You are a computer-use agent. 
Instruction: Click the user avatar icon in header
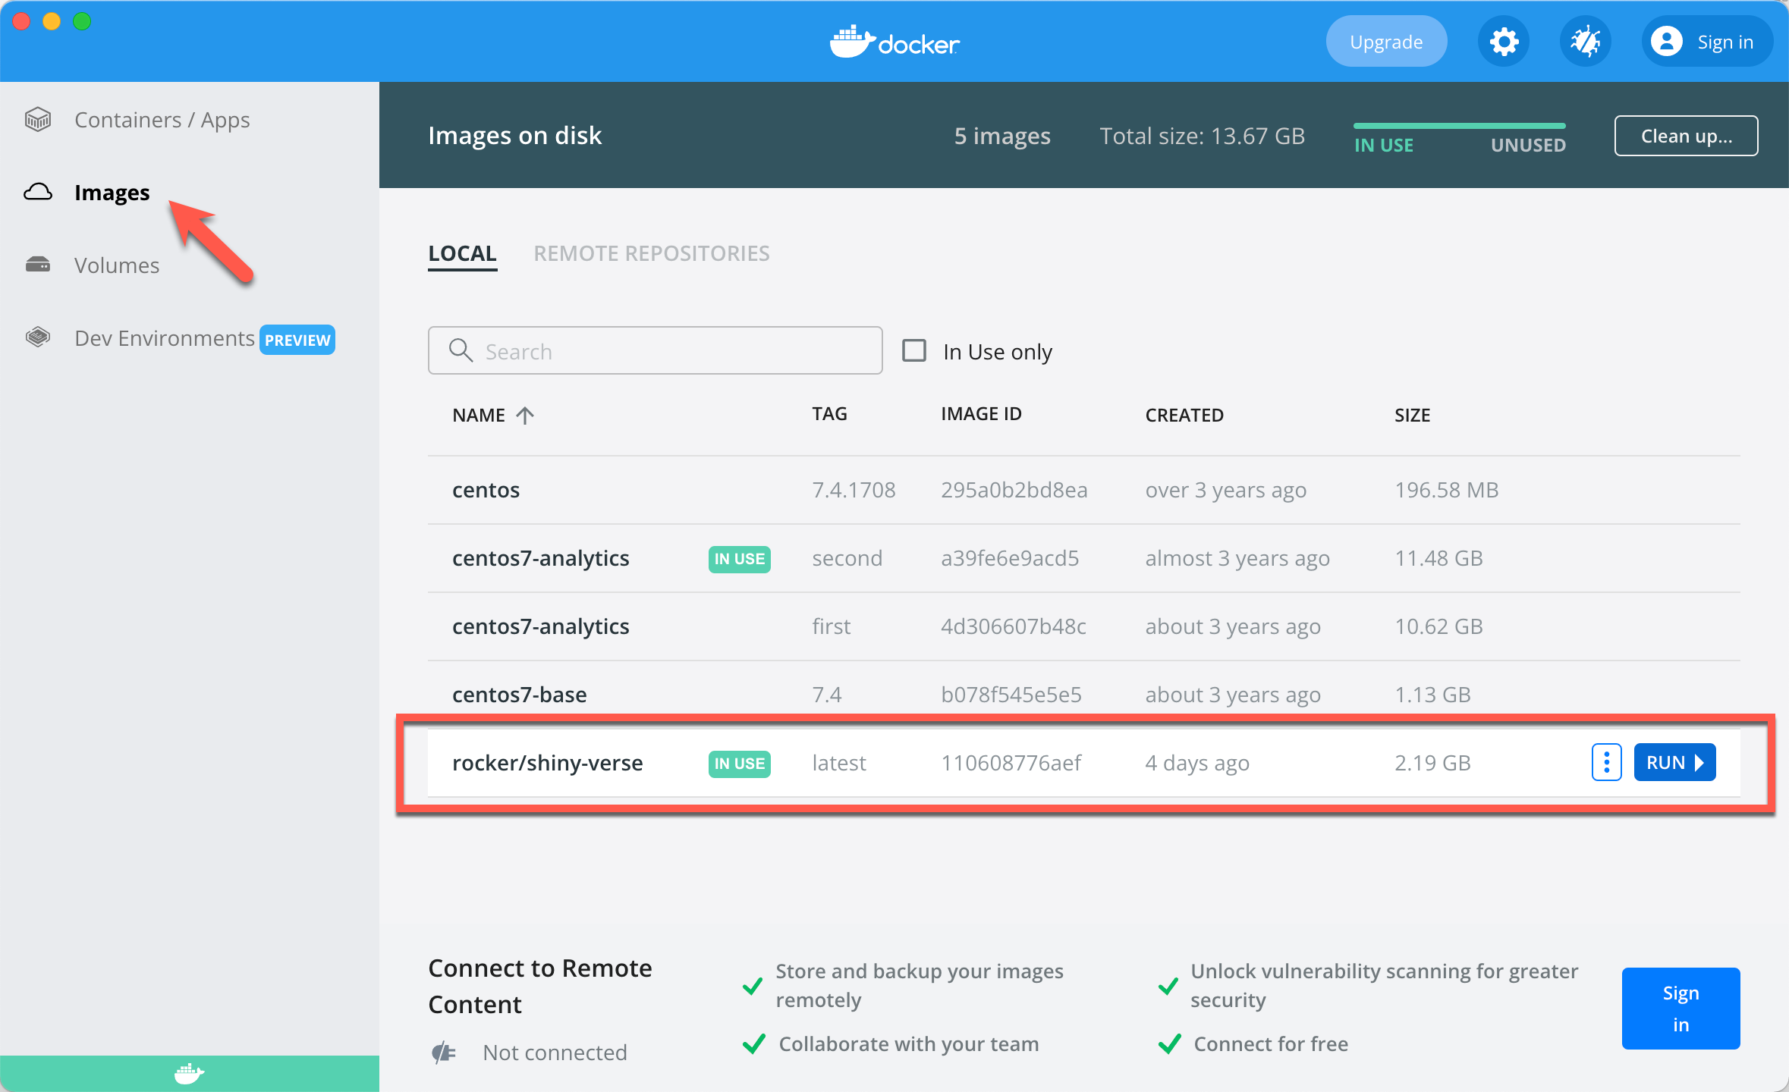pyautogui.click(x=1666, y=42)
